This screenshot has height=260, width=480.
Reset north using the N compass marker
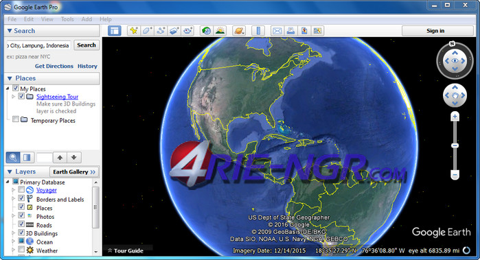click(452, 44)
